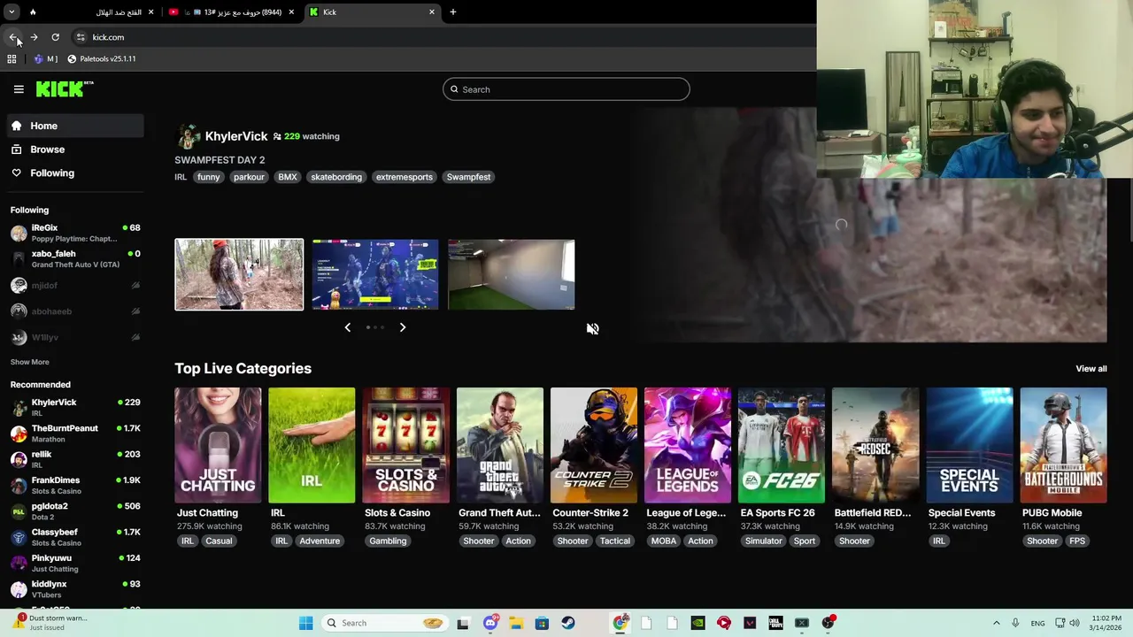This screenshot has width=1133, height=637.
Task: Select the forest stream thumbnail in carousel
Action: click(x=239, y=274)
